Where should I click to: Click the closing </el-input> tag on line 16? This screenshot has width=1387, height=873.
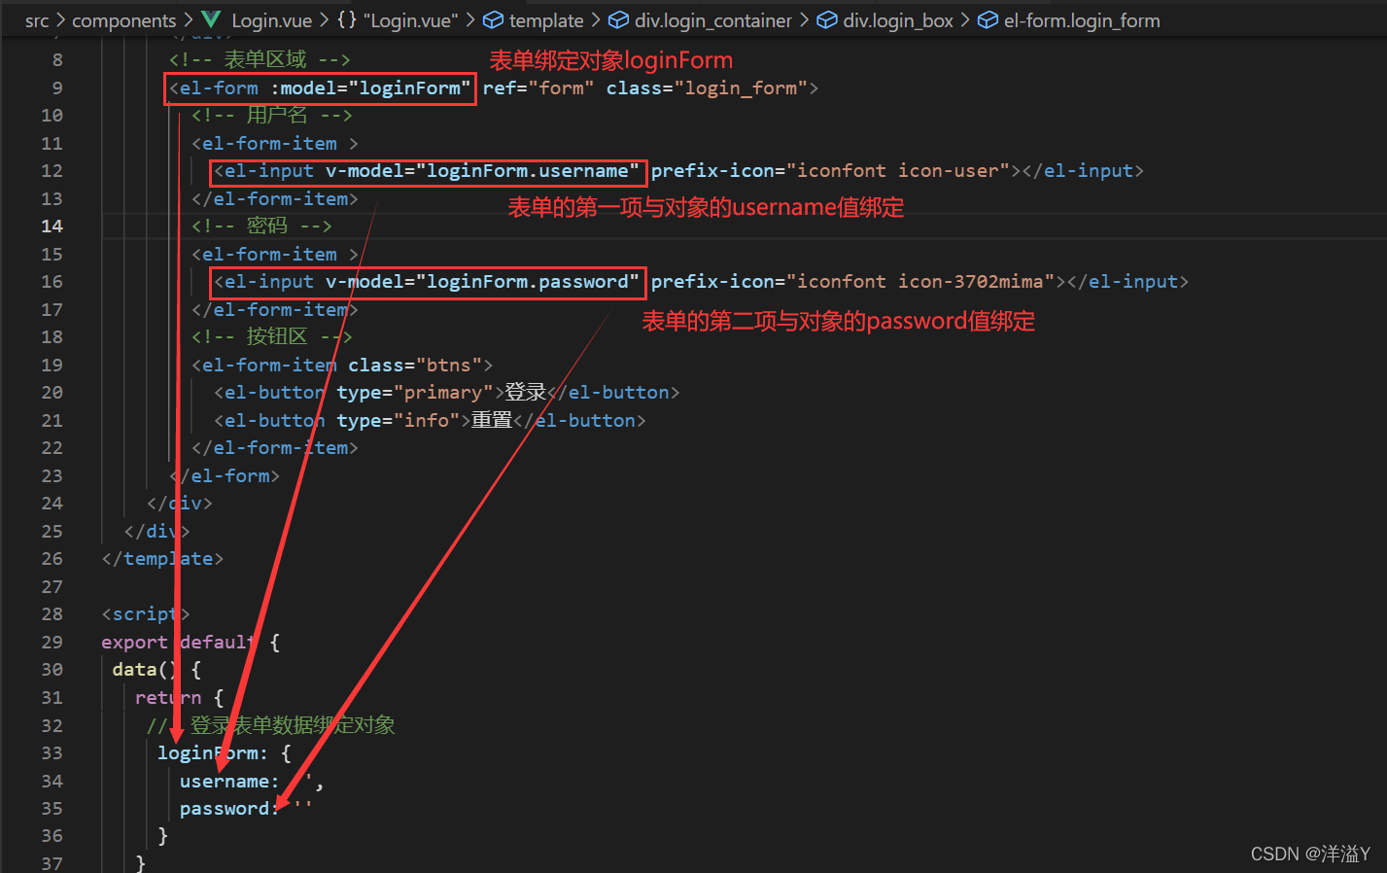pos(1127,281)
